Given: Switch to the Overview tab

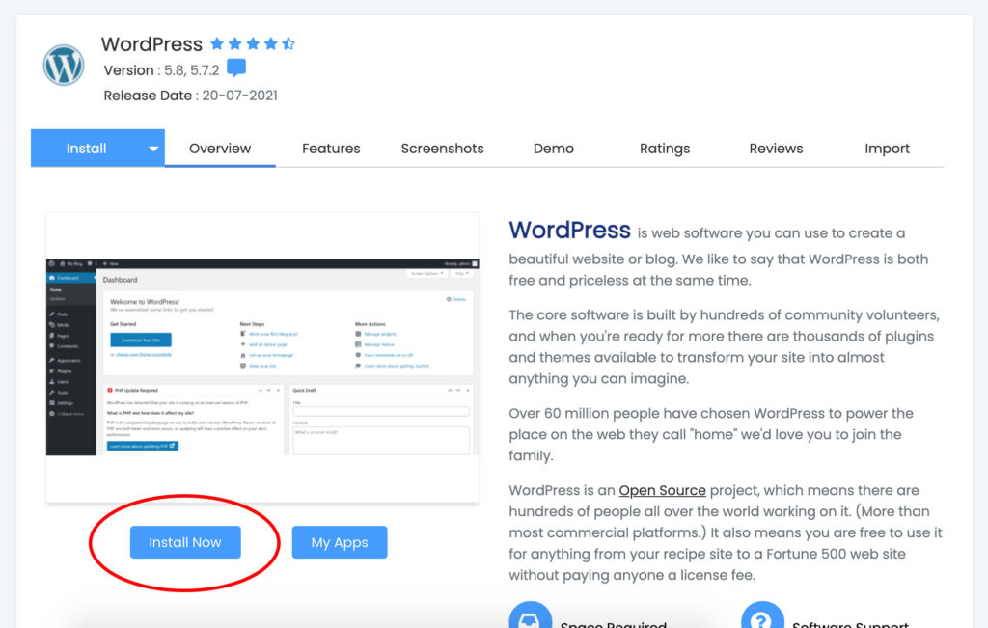Looking at the screenshot, I should [x=220, y=149].
